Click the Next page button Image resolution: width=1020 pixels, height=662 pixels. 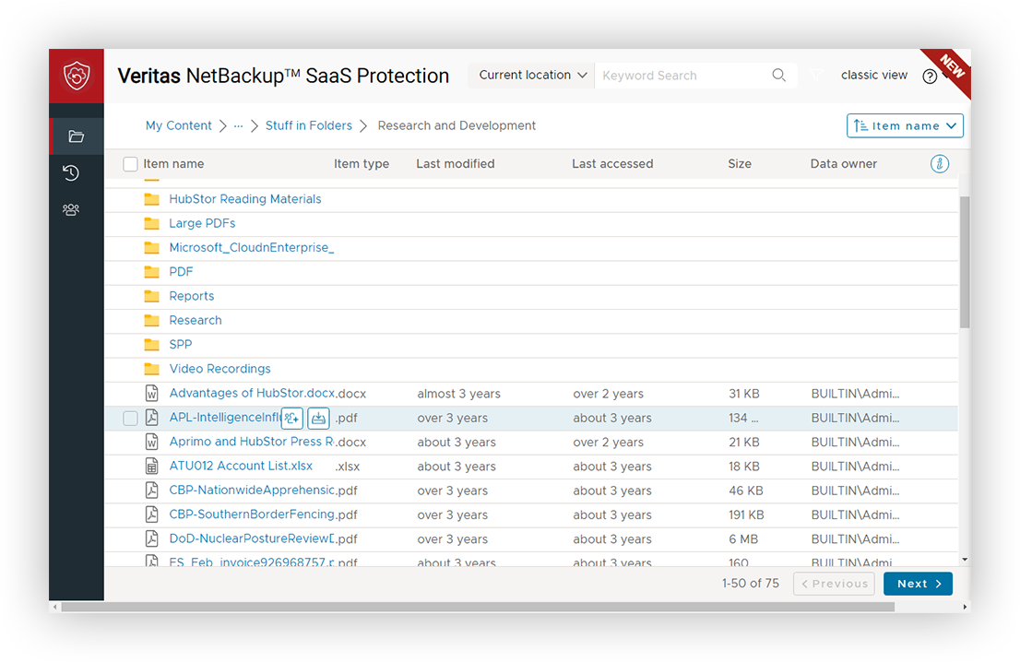tap(918, 584)
